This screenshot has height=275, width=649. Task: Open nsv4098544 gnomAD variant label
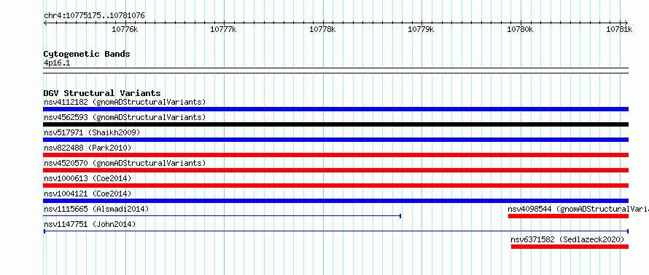578,209
